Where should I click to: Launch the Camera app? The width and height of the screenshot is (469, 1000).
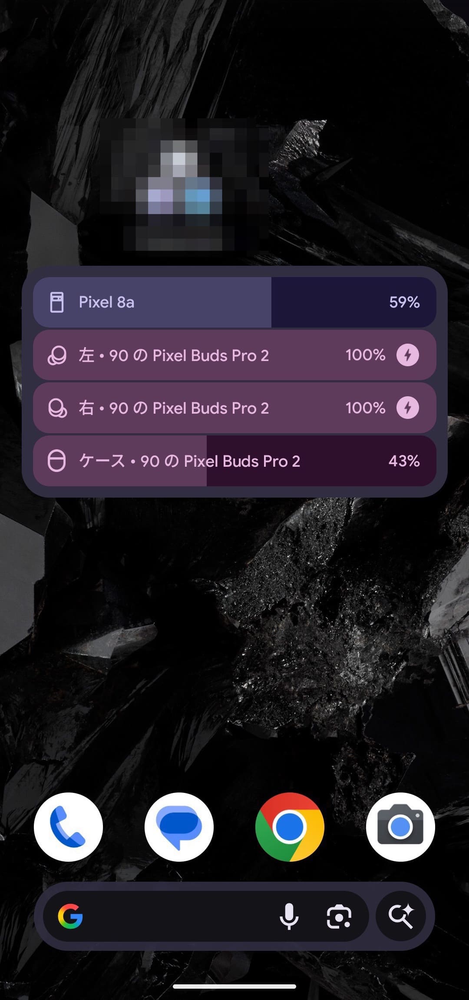tap(400, 827)
